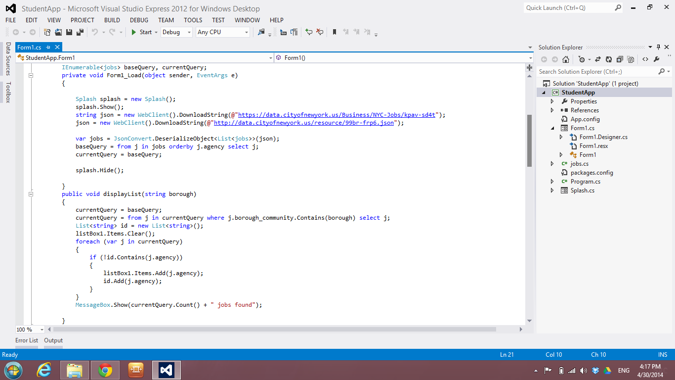
Task: Open the kpav-sd4t NYC-Jobs URL link
Action: pos(337,115)
